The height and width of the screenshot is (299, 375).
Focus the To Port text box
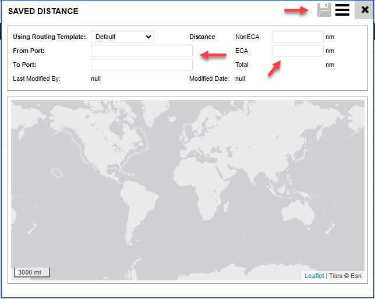pos(141,65)
